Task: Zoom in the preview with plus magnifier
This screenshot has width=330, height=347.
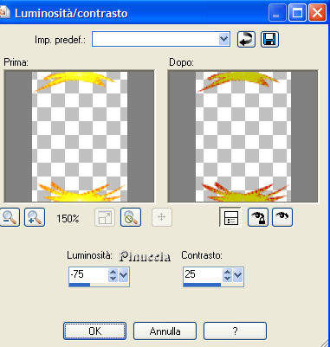Action: (35, 217)
